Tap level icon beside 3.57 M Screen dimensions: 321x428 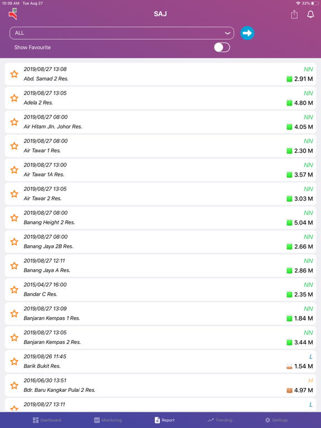tap(289, 174)
